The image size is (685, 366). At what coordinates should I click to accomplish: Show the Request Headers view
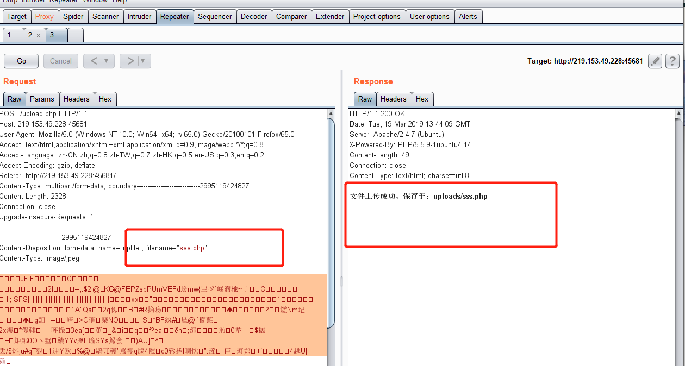point(77,99)
